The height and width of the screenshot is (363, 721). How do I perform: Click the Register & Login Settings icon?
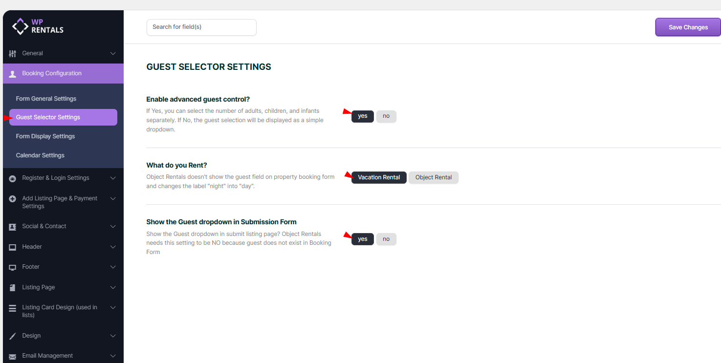coord(13,178)
